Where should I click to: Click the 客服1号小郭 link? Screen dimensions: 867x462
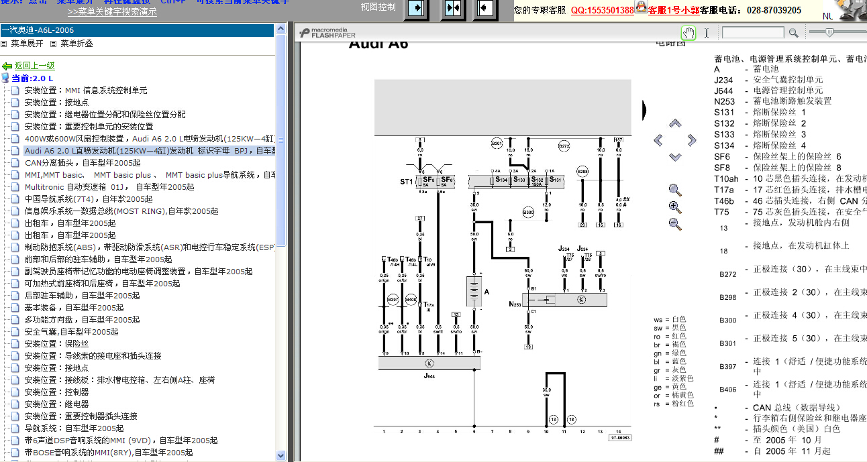[674, 10]
